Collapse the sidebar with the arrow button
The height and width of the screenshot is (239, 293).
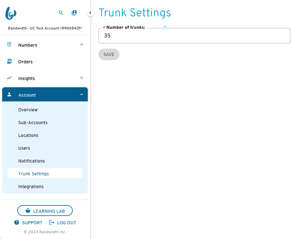tap(90, 13)
